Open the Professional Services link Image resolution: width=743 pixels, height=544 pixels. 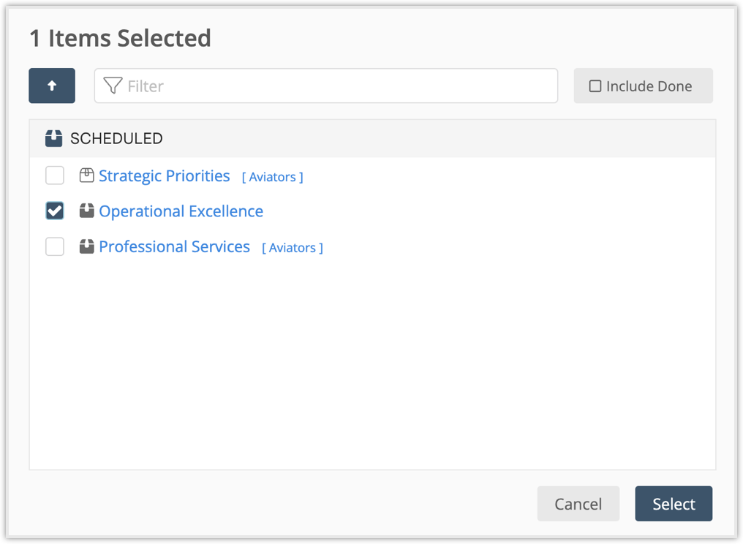coord(174,246)
